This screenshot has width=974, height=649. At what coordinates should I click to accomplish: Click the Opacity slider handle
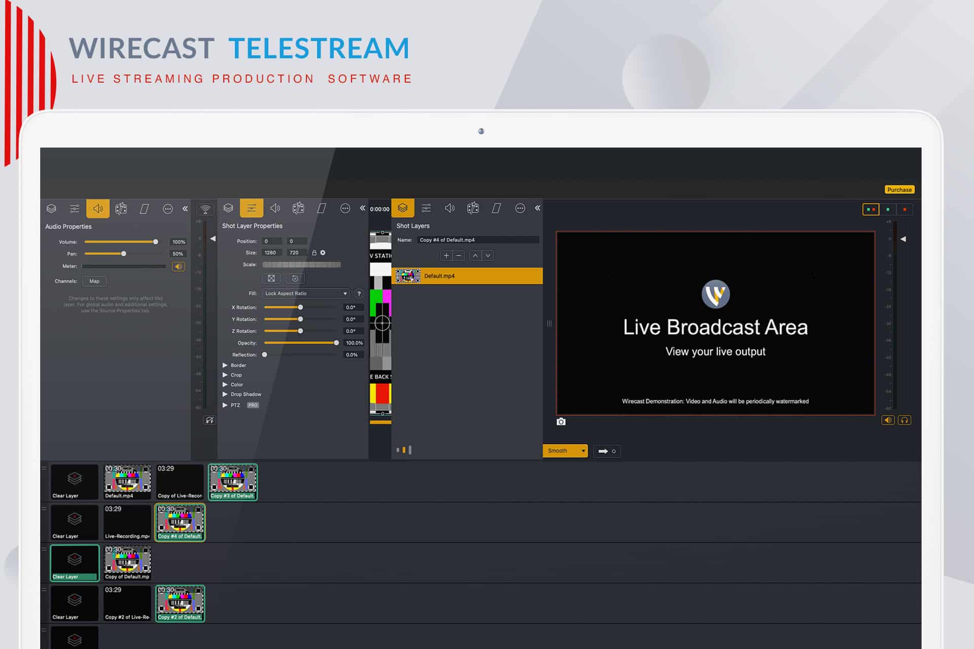click(336, 343)
